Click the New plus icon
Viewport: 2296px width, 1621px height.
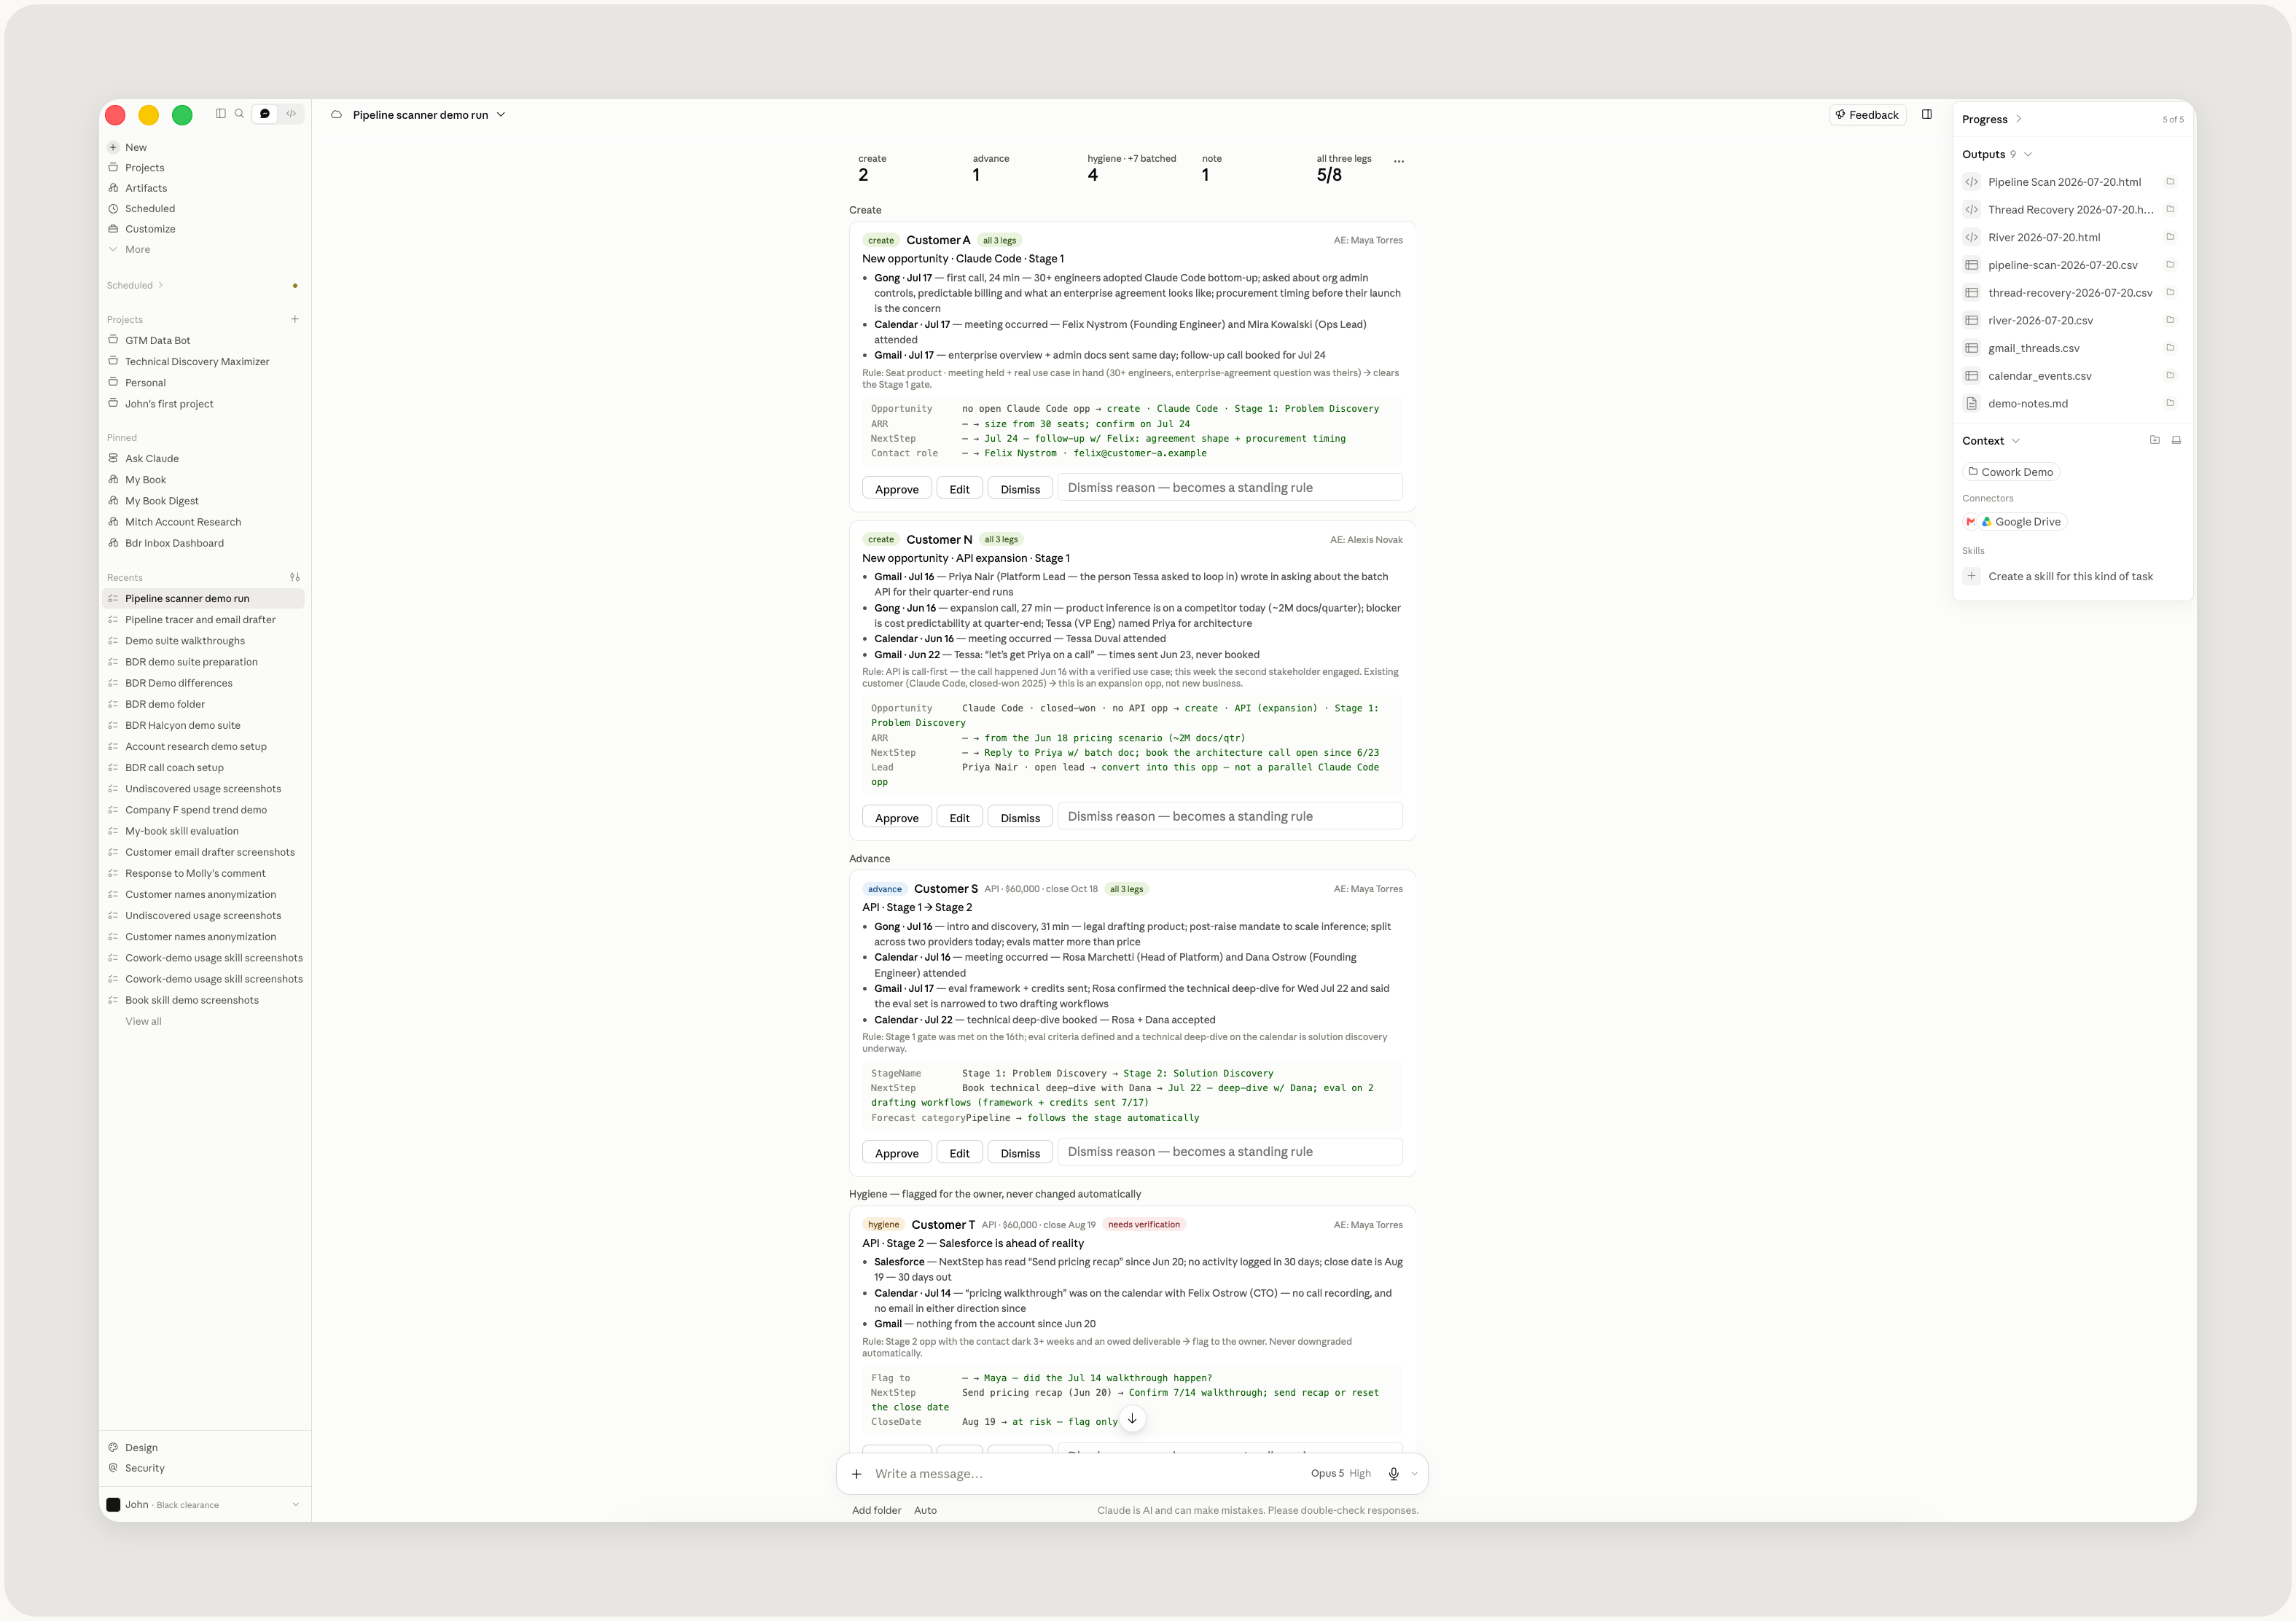click(113, 147)
